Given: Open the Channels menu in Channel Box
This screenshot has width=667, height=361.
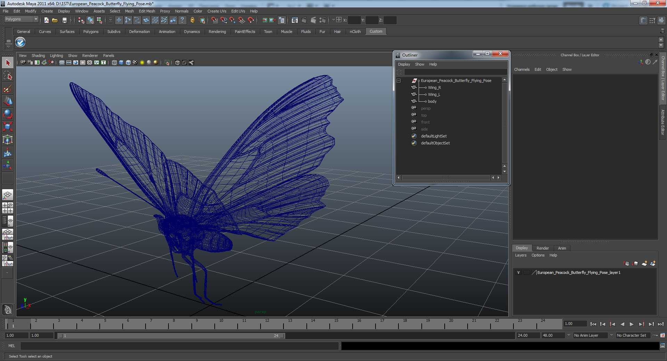Looking at the screenshot, I should pyautogui.click(x=522, y=69).
